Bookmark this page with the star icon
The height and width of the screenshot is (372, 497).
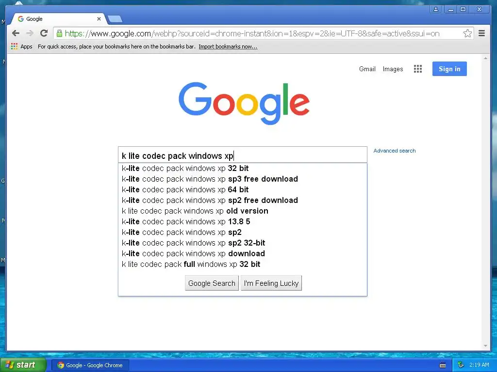tap(467, 33)
